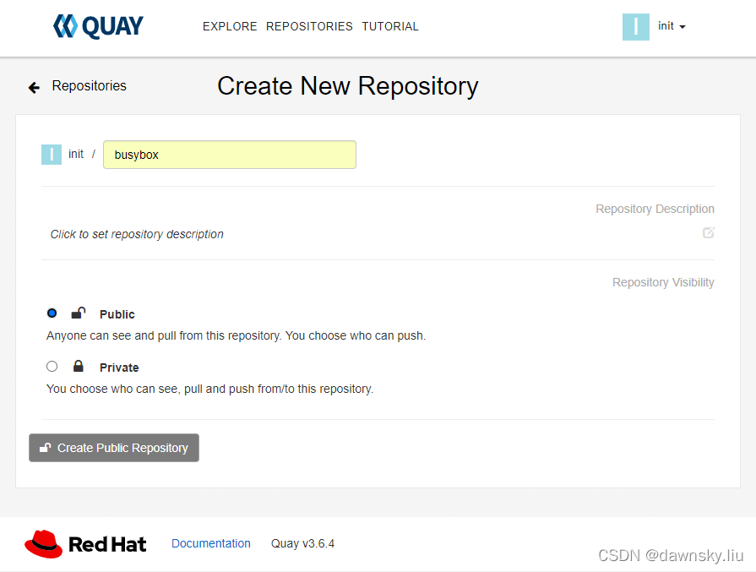Image resolution: width=756 pixels, height=572 pixels.
Task: Click the Quay logo in header
Action: tap(98, 26)
